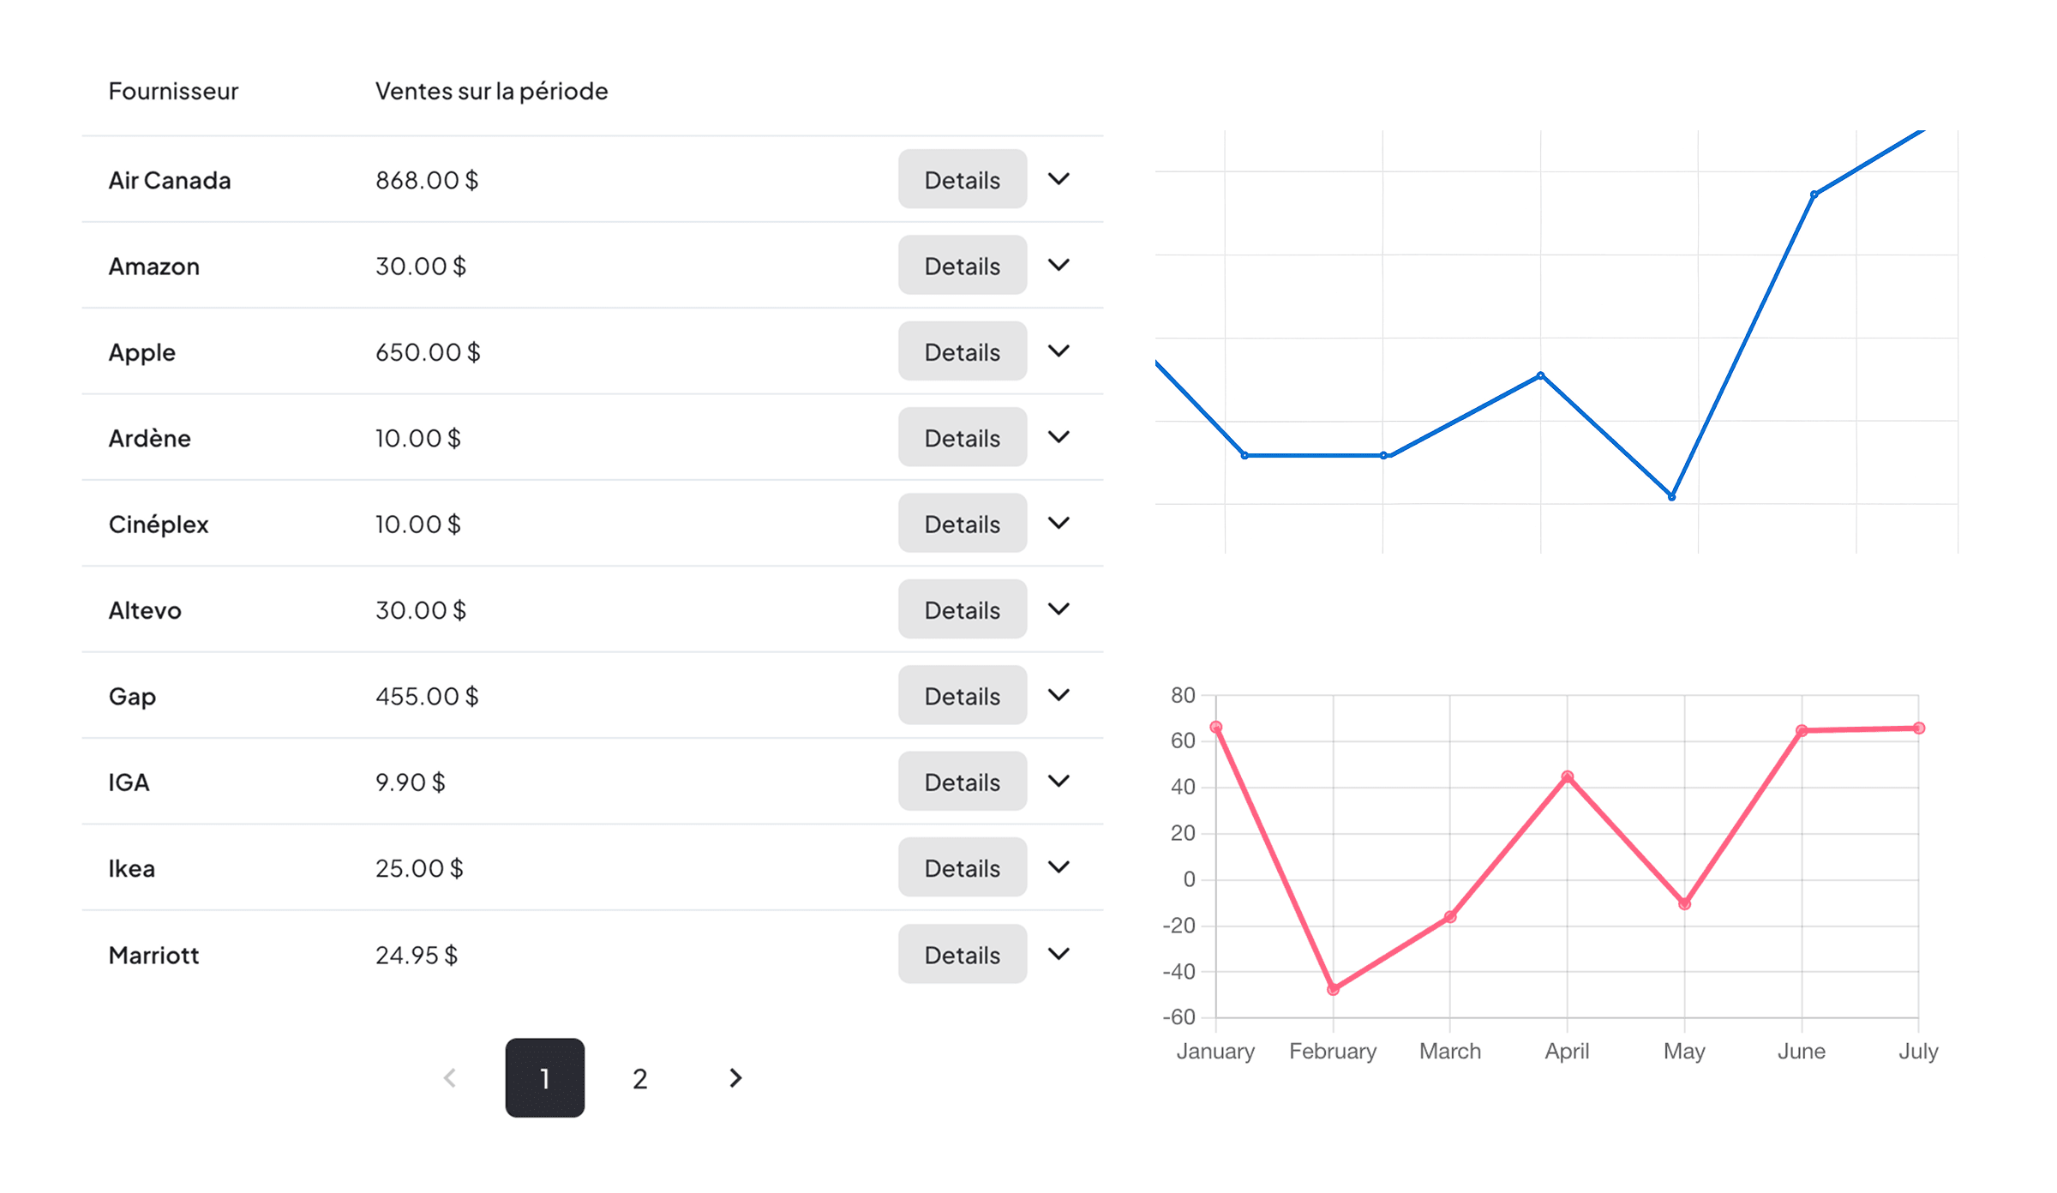Image resolution: width=2057 pixels, height=1193 pixels.
Task: Go to next page using right arrow
Action: (735, 1078)
